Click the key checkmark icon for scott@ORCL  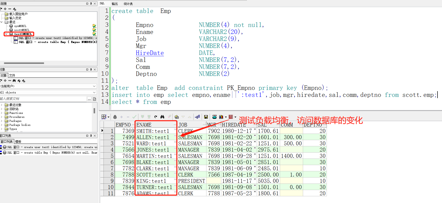pyautogui.click(x=94, y=30)
